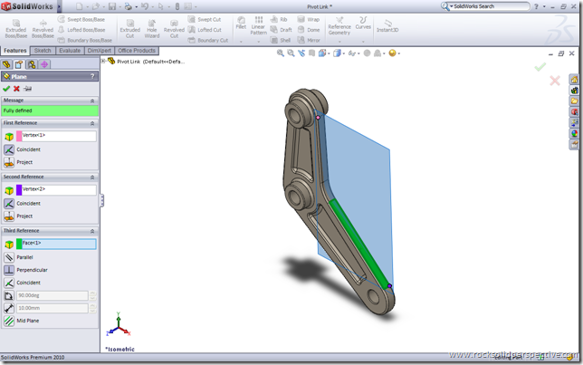The image size is (583, 365).
Task: Toggle the Mid Plane option
Action: (9, 321)
